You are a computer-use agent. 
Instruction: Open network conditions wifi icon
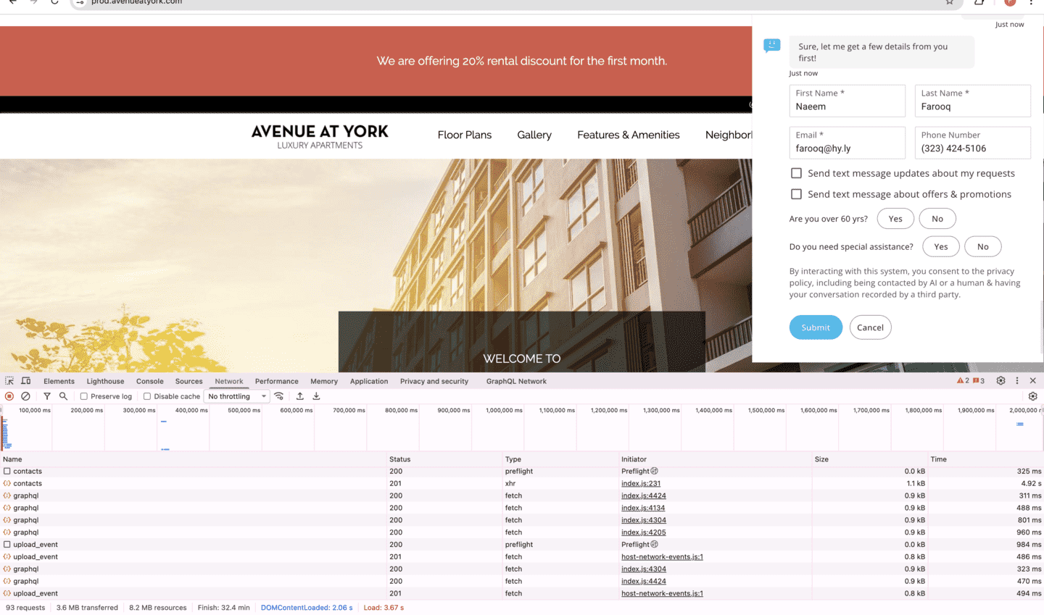pos(279,396)
